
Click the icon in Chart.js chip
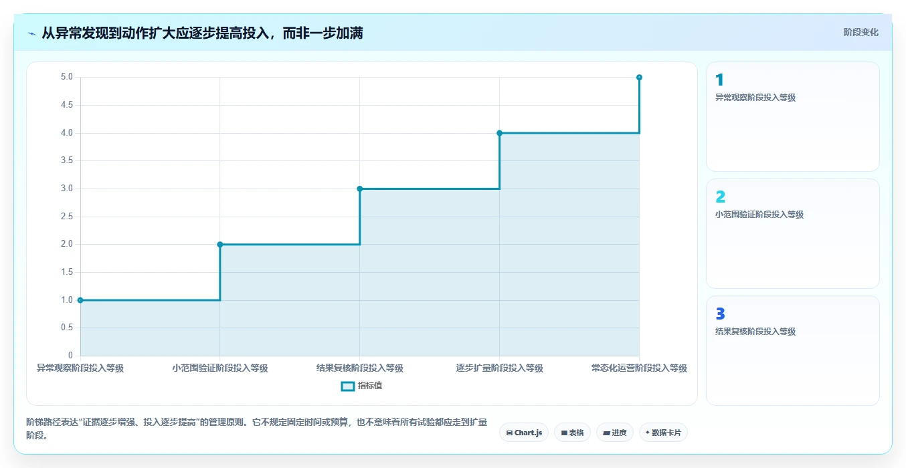pyautogui.click(x=509, y=433)
